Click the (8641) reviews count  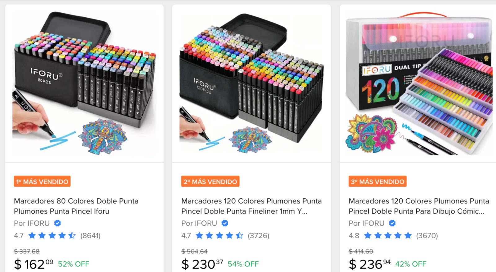[91, 236]
